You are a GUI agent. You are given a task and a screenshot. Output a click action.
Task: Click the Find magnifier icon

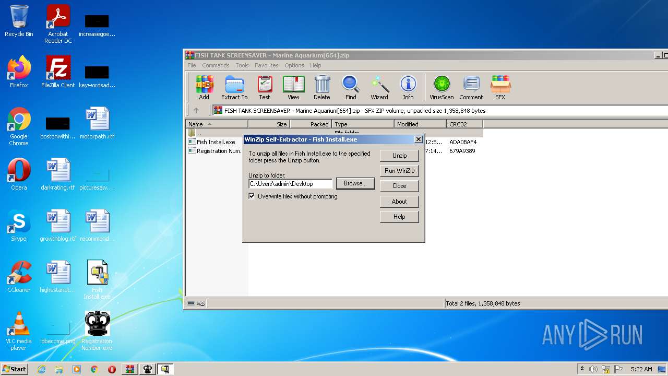(x=351, y=87)
